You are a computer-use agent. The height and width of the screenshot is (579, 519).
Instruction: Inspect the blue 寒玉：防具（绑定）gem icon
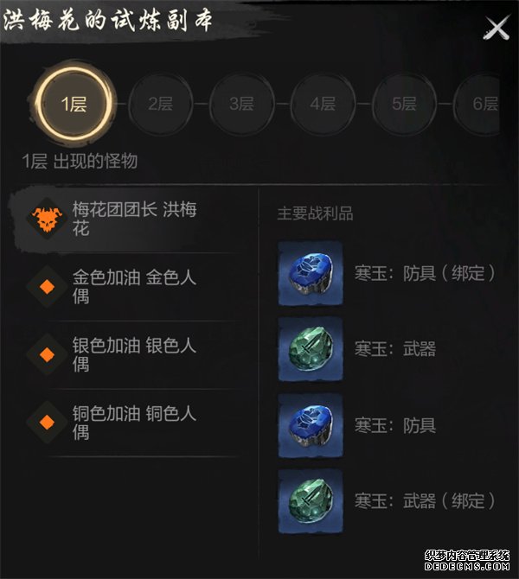click(x=311, y=274)
